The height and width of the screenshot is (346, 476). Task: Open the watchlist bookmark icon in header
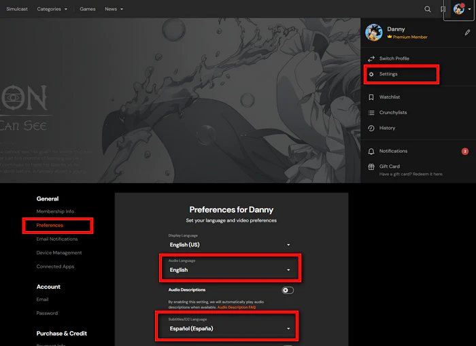(x=443, y=9)
